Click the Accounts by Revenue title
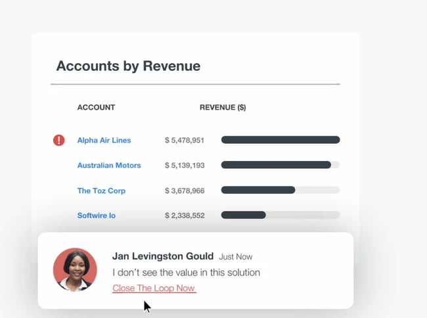 click(x=128, y=66)
